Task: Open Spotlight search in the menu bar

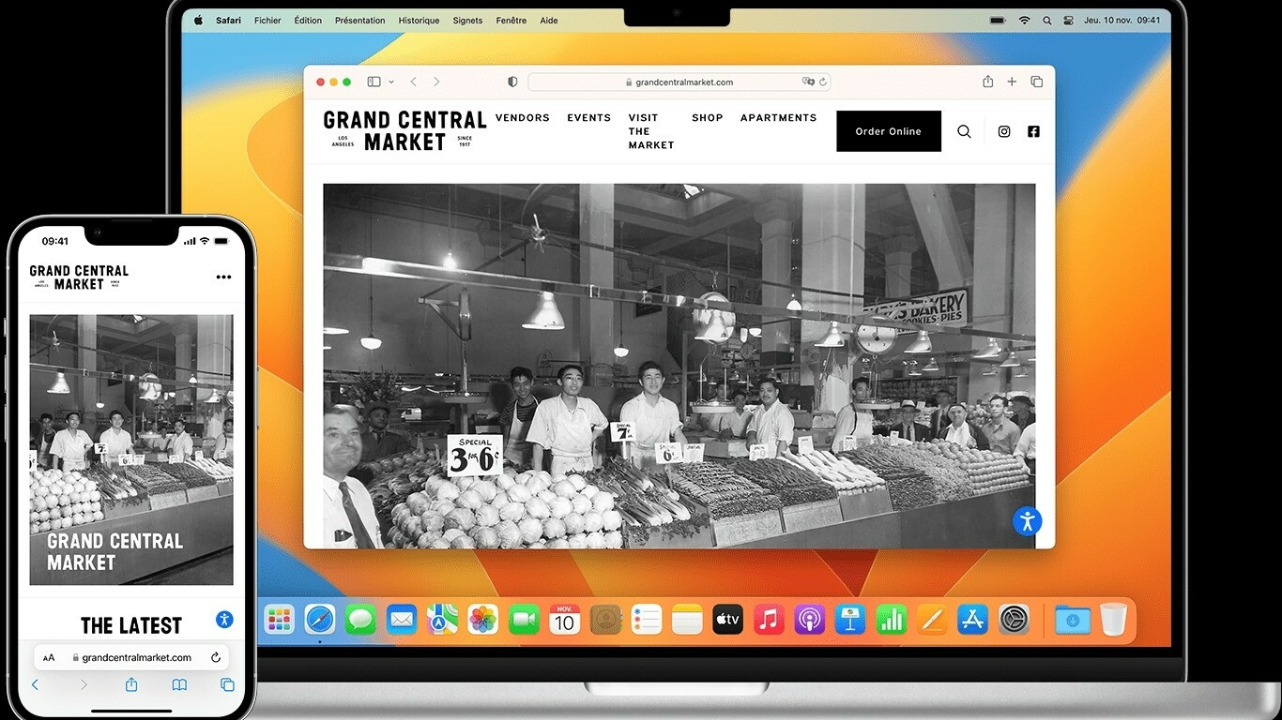Action: point(1046,20)
